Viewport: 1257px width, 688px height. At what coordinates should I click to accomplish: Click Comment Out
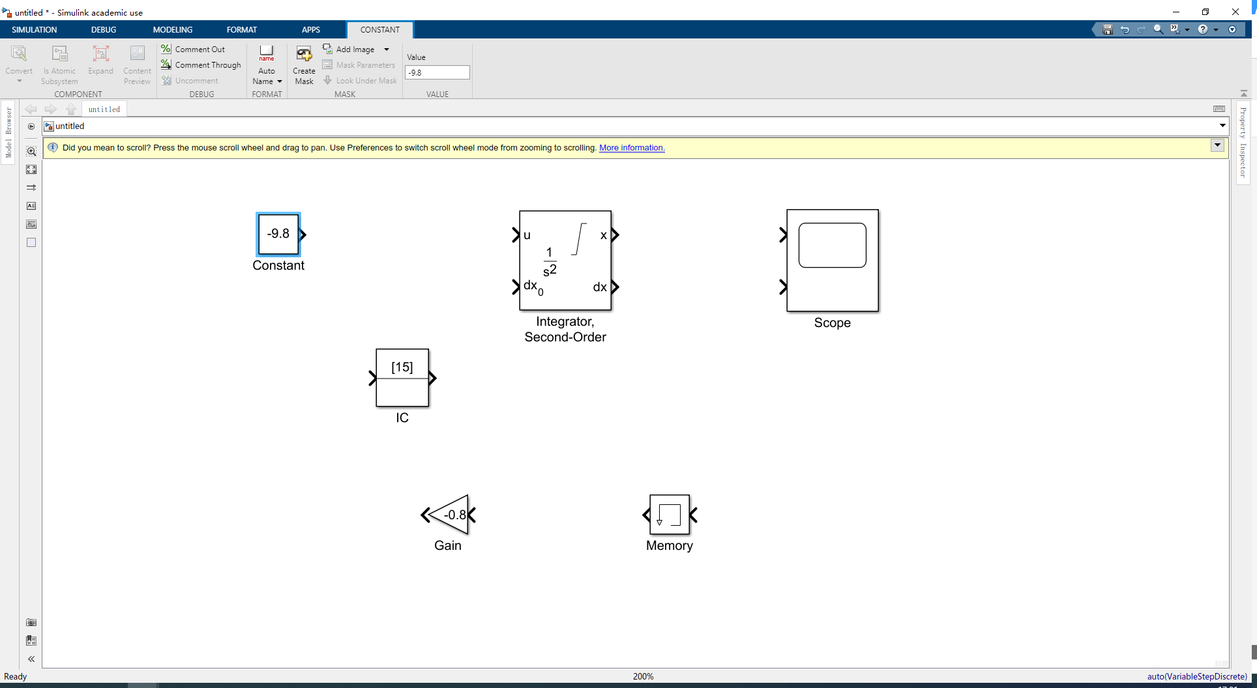193,49
